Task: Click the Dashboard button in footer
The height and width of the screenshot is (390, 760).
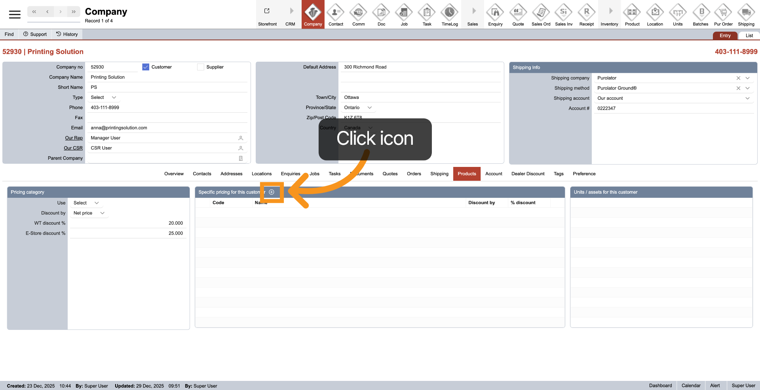Action: coord(660,386)
